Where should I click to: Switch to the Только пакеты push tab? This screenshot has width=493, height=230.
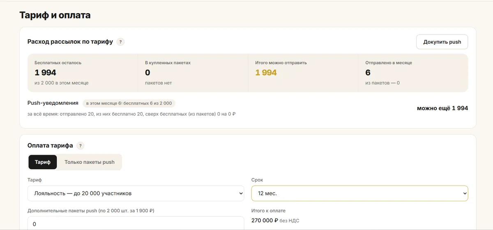90,162
